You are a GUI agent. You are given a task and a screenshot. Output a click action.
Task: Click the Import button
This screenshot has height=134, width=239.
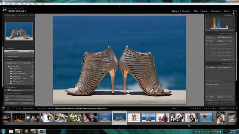12,103
